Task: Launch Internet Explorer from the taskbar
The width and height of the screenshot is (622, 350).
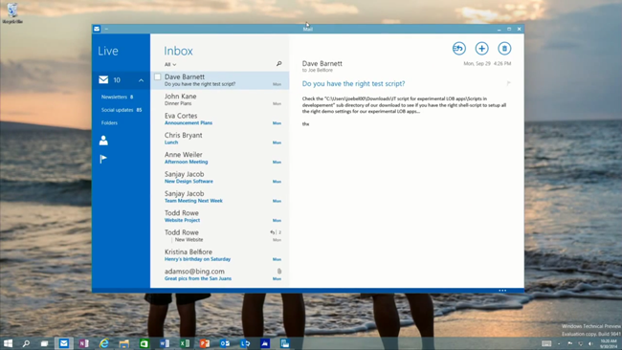Action: pos(104,343)
